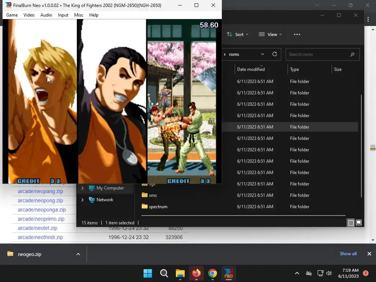The height and width of the screenshot is (282, 376).
Task: Expand My Computer in navigation pane
Action: pyautogui.click(x=82, y=188)
